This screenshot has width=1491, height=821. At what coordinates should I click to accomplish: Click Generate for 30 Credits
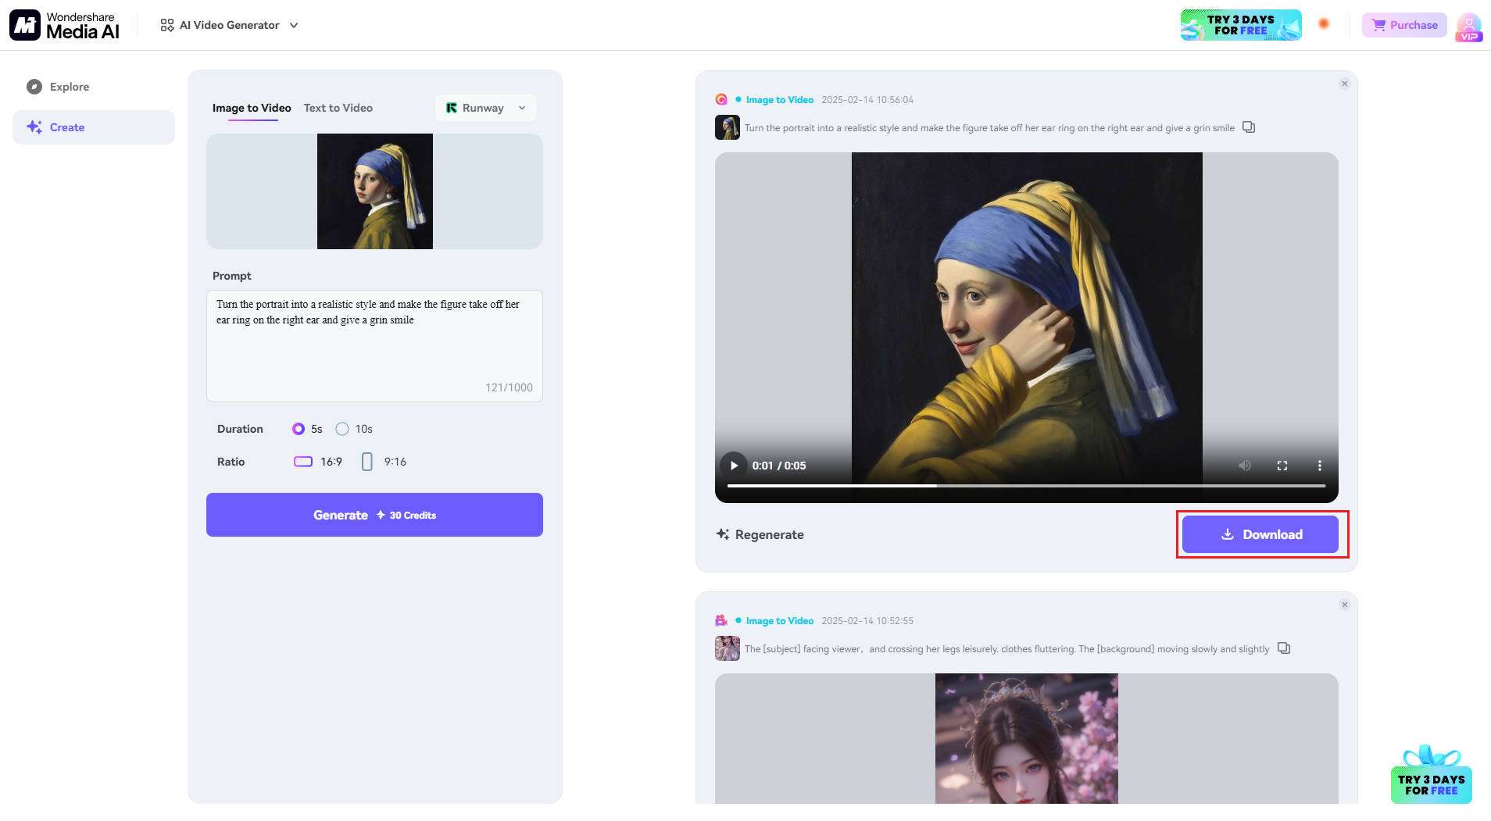(x=374, y=515)
